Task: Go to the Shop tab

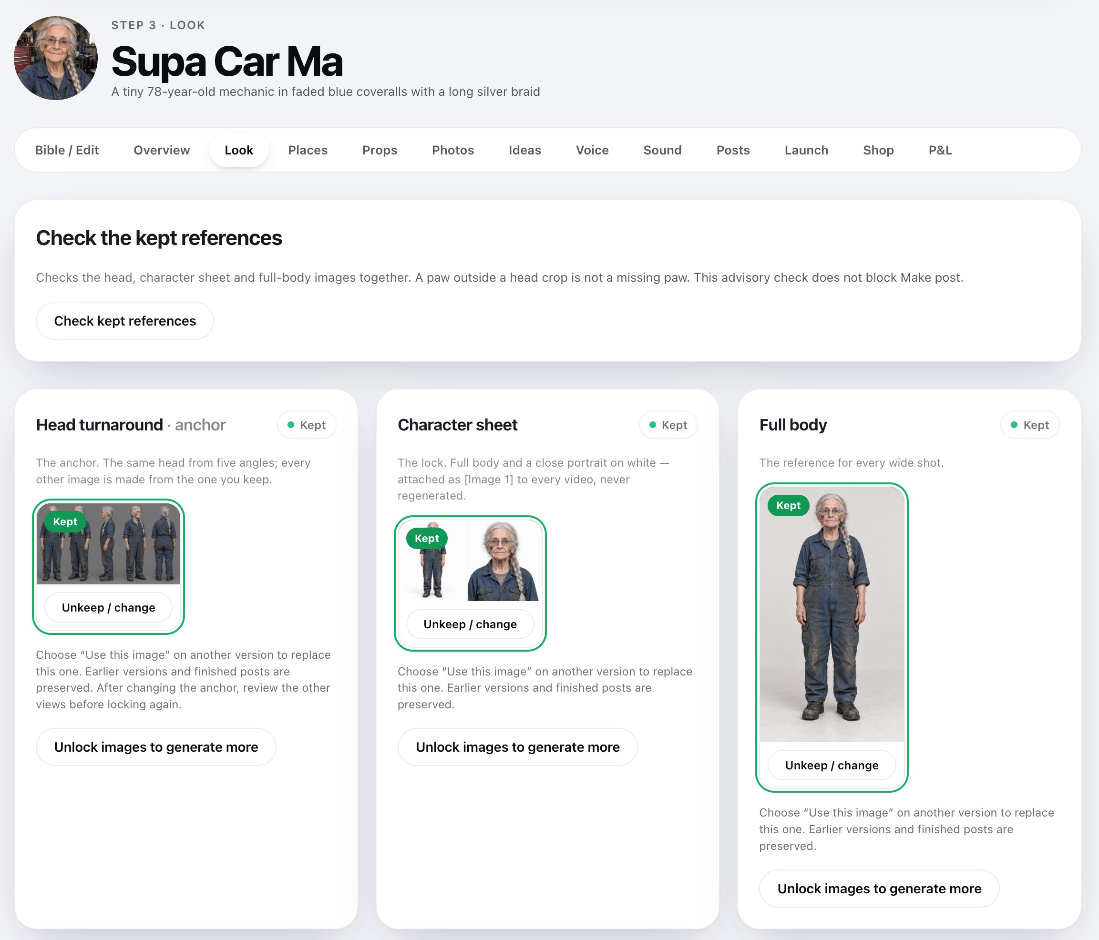Action: point(878,150)
